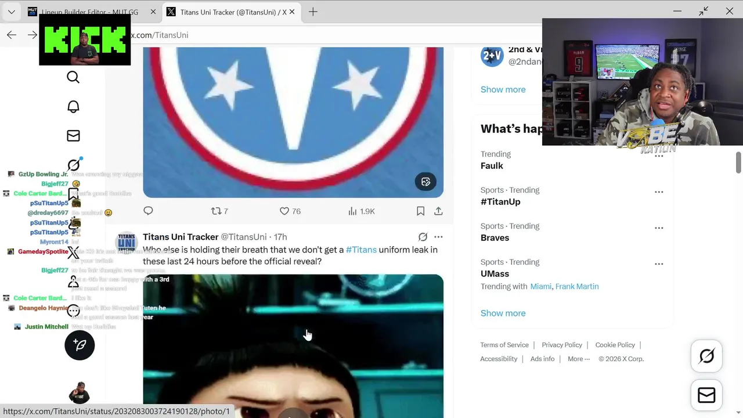This screenshot has height=418, width=743.
Task: Open a new browser tab
Action: tap(313, 12)
